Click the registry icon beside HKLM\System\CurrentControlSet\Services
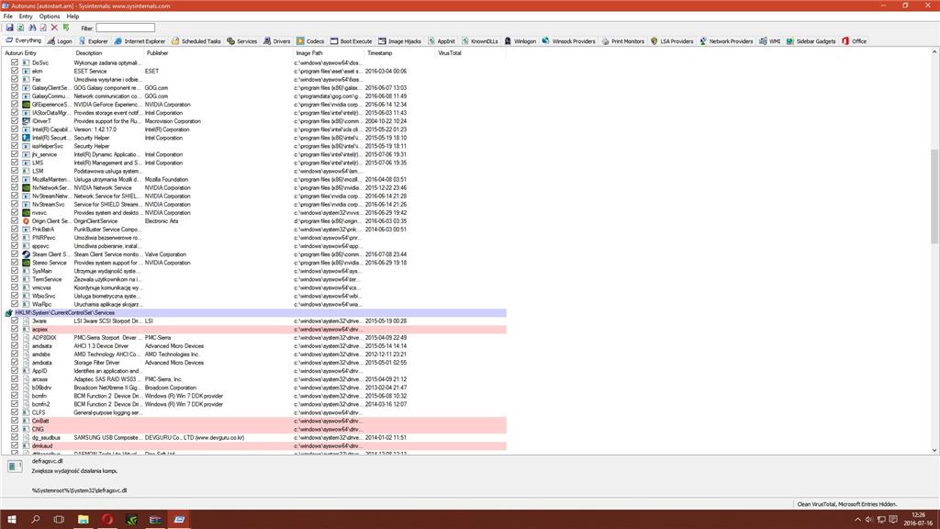 point(8,312)
